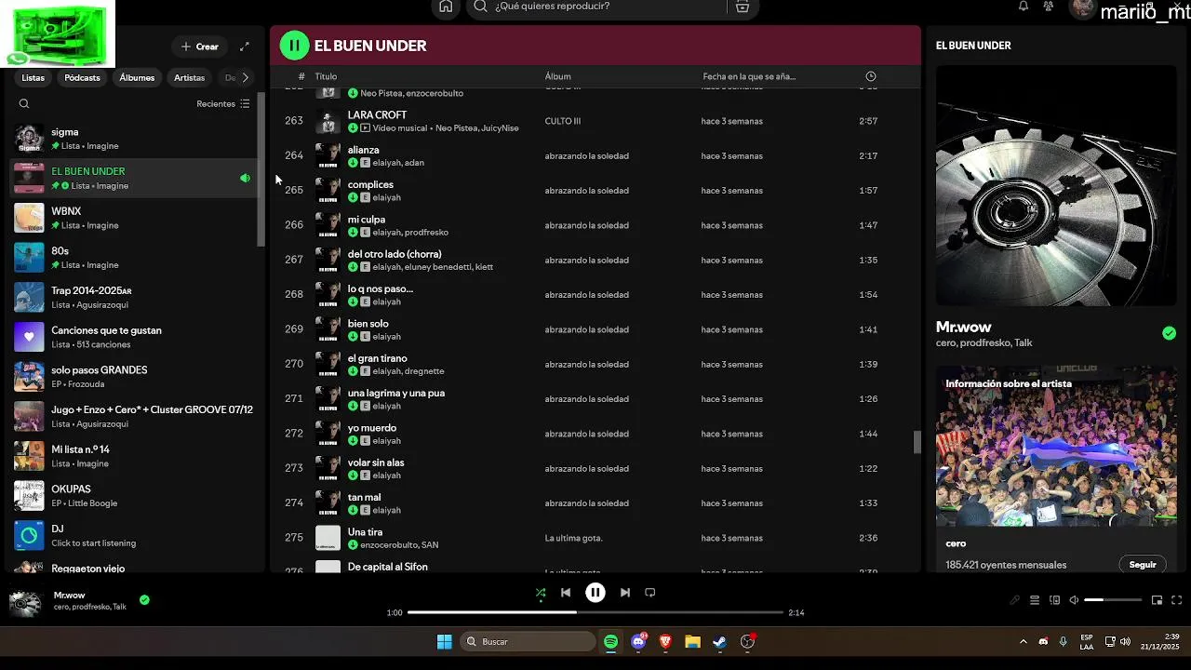
Task: Follow the artist cero with Seguir
Action: tap(1143, 564)
